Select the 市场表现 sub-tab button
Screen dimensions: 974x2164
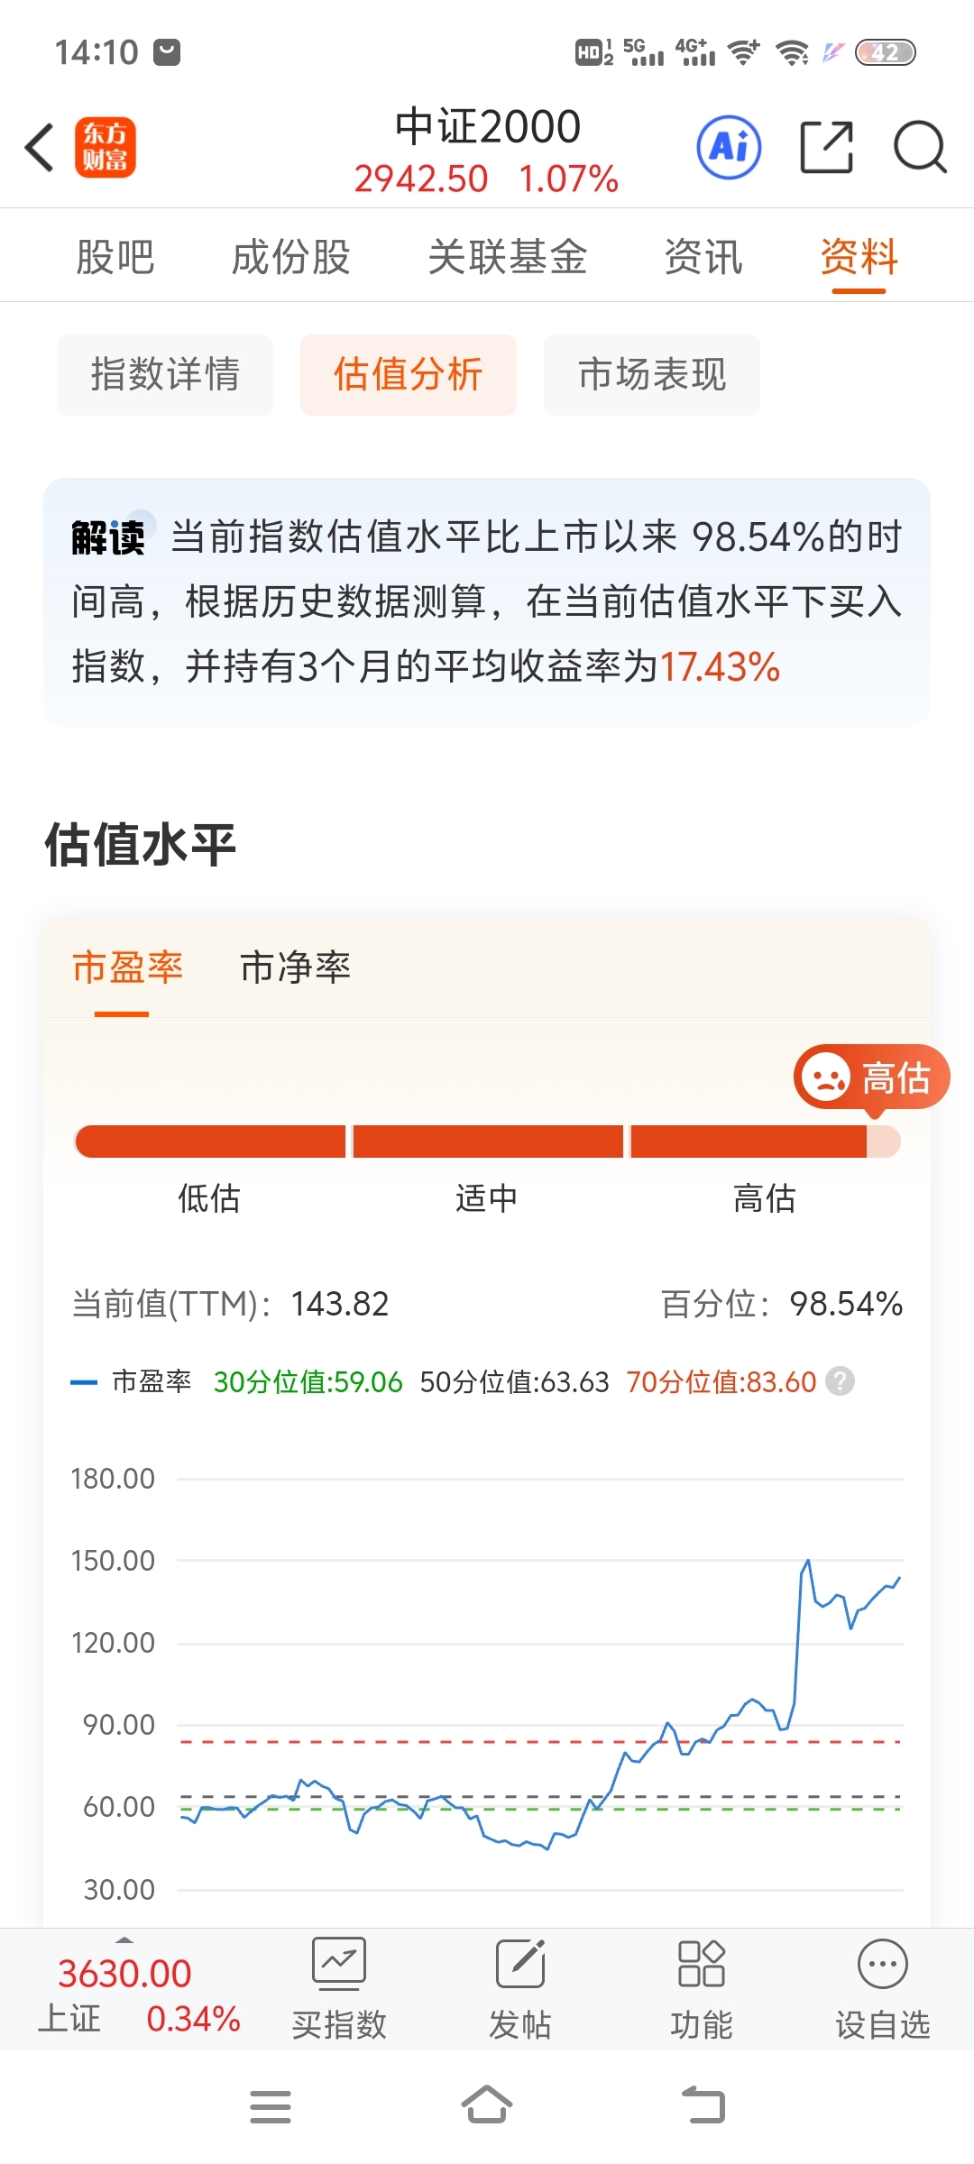(652, 374)
